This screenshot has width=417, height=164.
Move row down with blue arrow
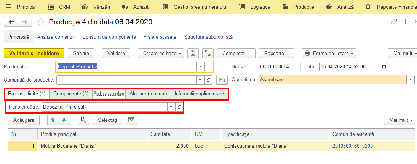(x=64, y=120)
